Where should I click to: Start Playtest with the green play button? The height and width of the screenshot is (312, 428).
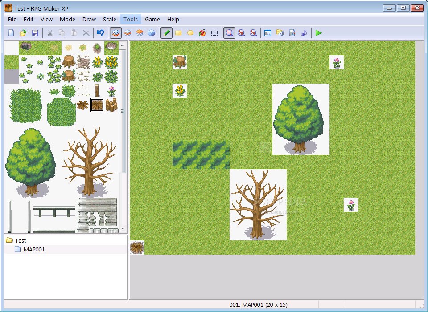coord(318,33)
